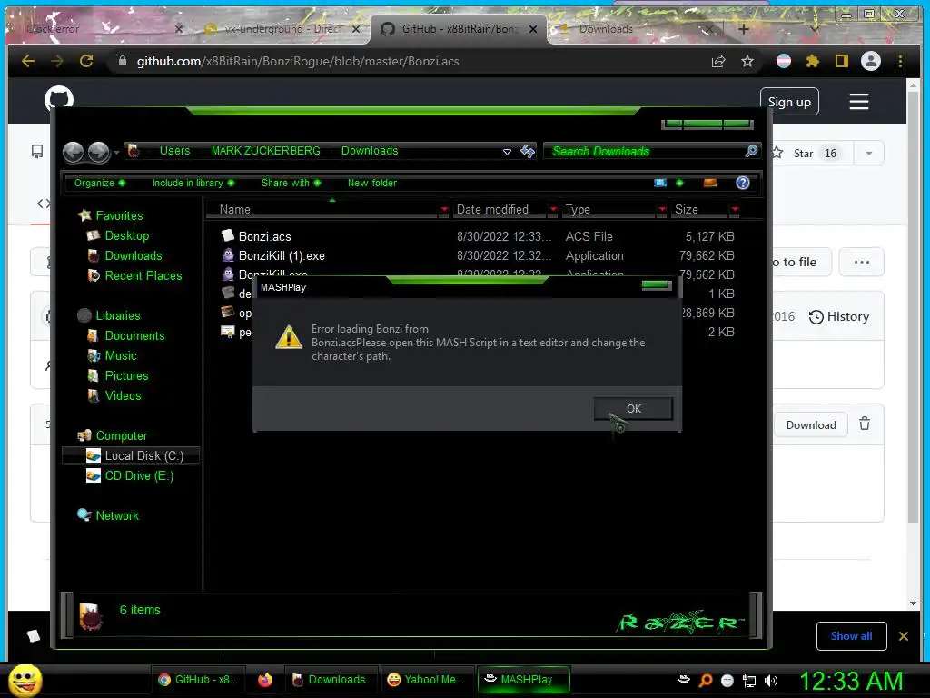
Task: Select Desktop in the navigation pane
Action: (127, 235)
